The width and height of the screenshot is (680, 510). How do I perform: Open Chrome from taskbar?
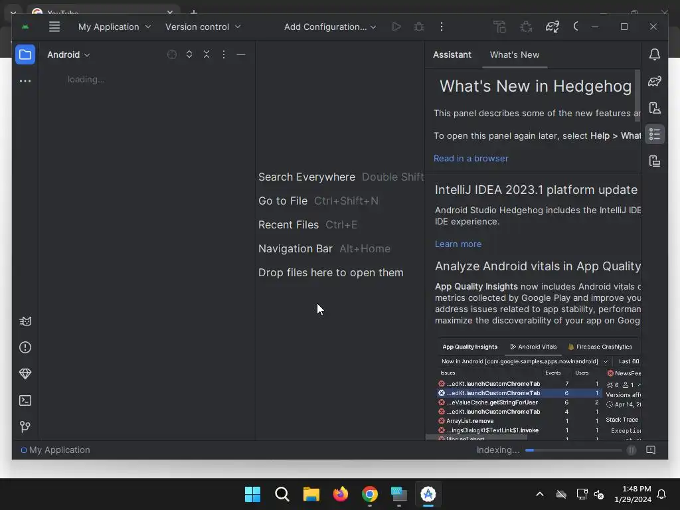click(369, 494)
